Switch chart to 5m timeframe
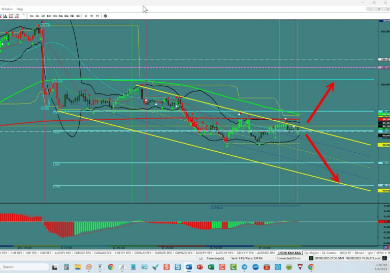Viewport: 390px width, 273px height. click(43, 16)
